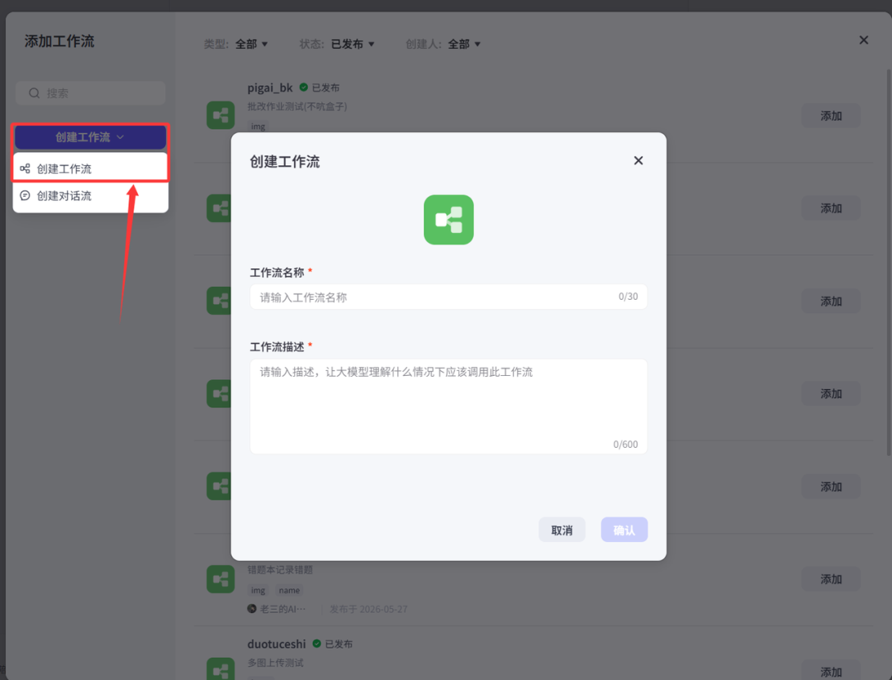Open the 创建工作流 dropdown button
892x680 pixels.
[91, 137]
